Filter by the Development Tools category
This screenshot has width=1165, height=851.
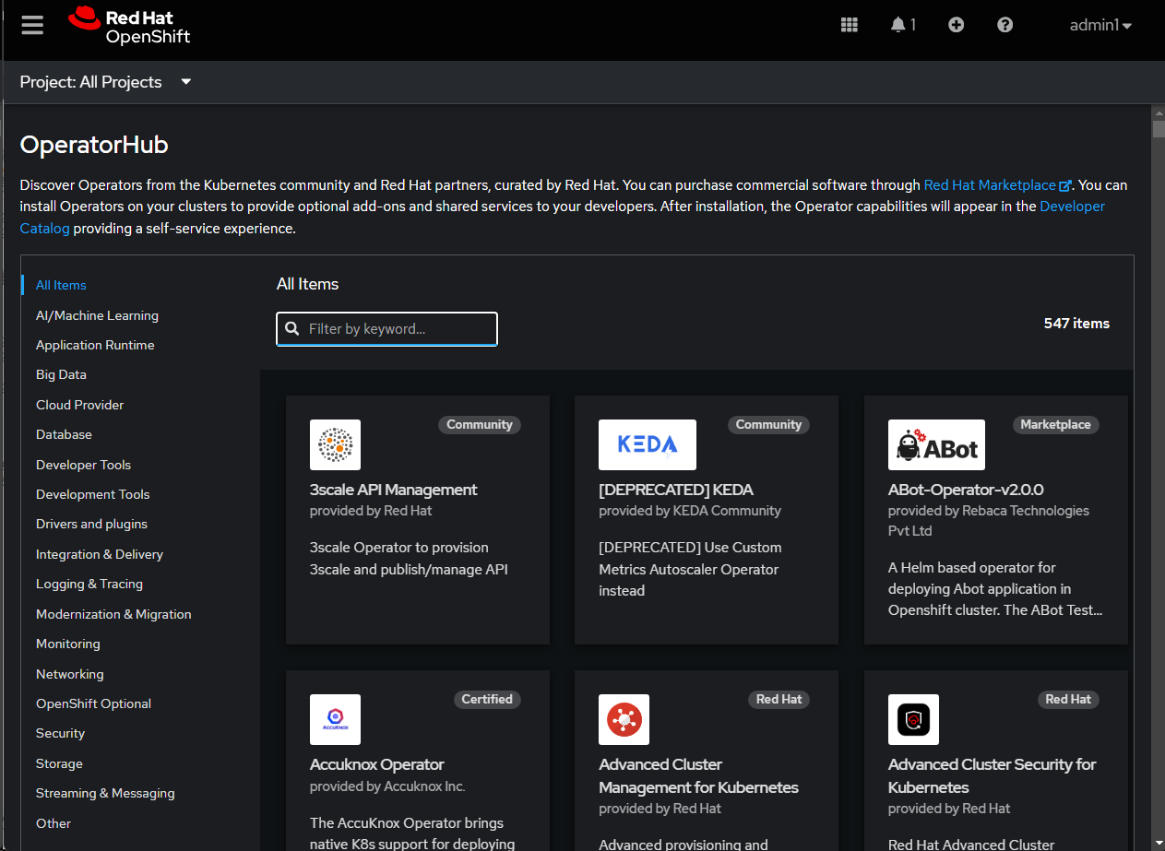[x=92, y=494]
